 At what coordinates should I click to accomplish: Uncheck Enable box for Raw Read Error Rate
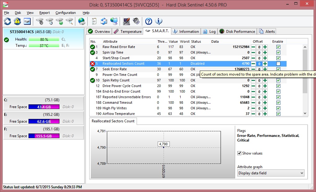tap(278, 47)
